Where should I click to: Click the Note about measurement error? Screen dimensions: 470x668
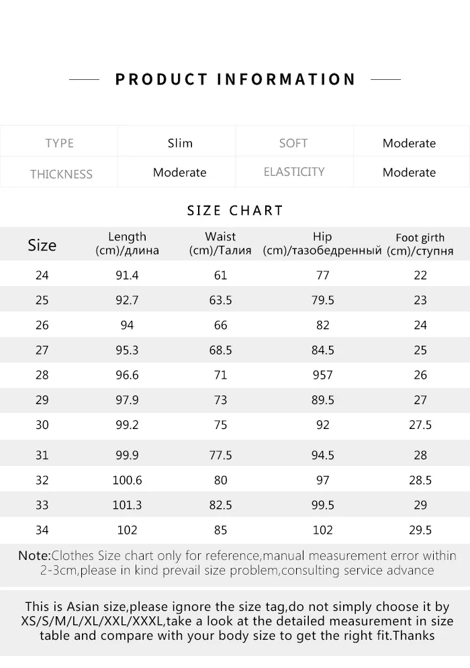(236, 563)
